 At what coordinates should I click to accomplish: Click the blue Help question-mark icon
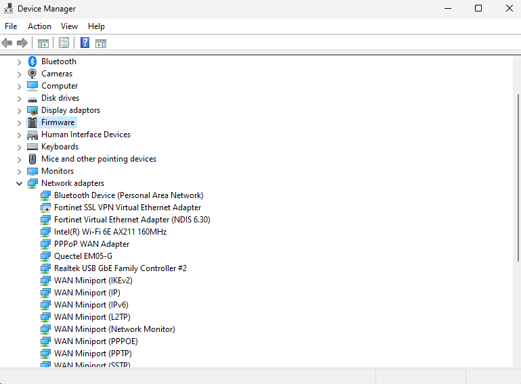tap(85, 43)
